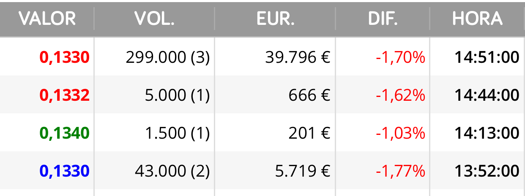The height and width of the screenshot is (196, 525).
Task: Click the 13:52:00 time cell
Action: click(487, 171)
